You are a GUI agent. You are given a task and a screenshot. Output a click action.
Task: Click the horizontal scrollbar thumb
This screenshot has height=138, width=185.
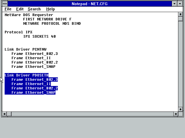[9, 114]
